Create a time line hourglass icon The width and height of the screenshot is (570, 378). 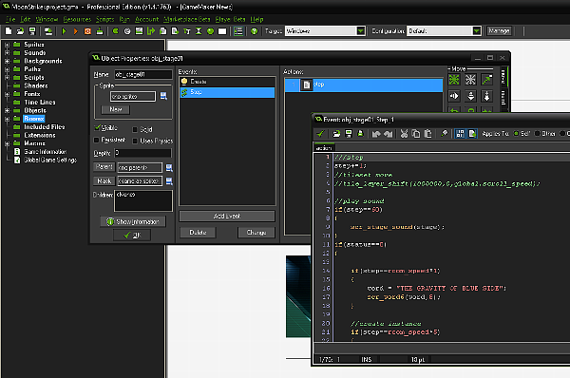pyautogui.click(x=199, y=31)
